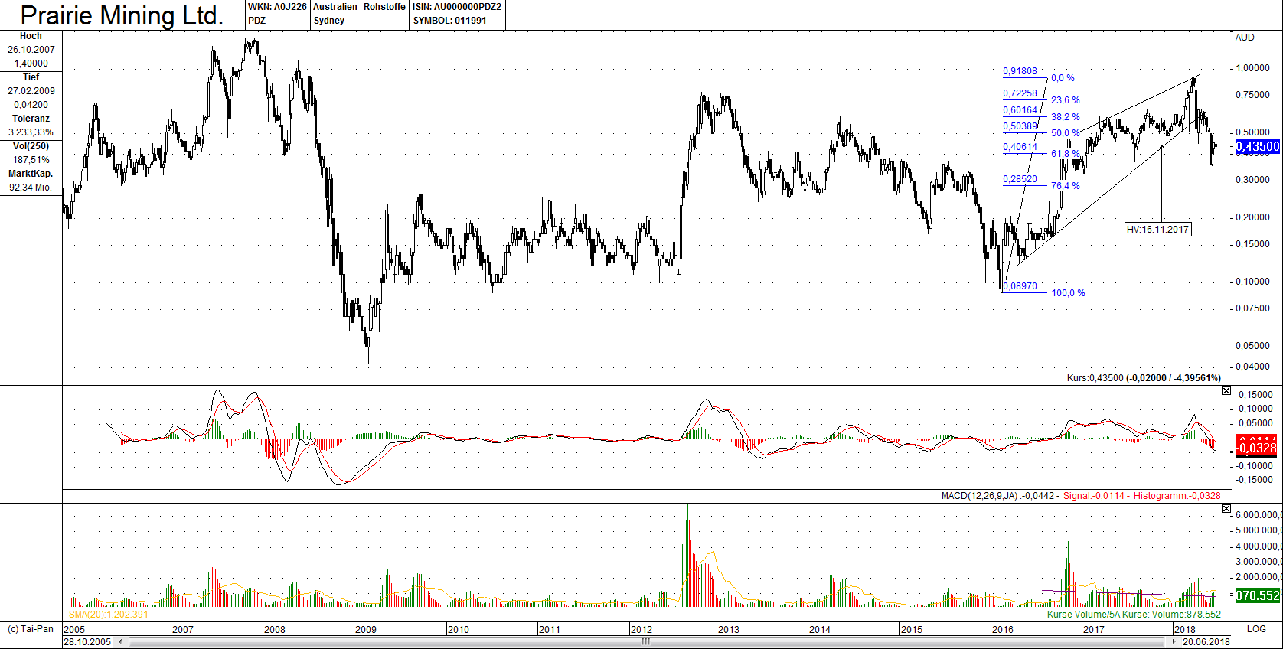1283x649 pixels.
Task: Click the low date 27.02.2009
Action: (x=31, y=91)
